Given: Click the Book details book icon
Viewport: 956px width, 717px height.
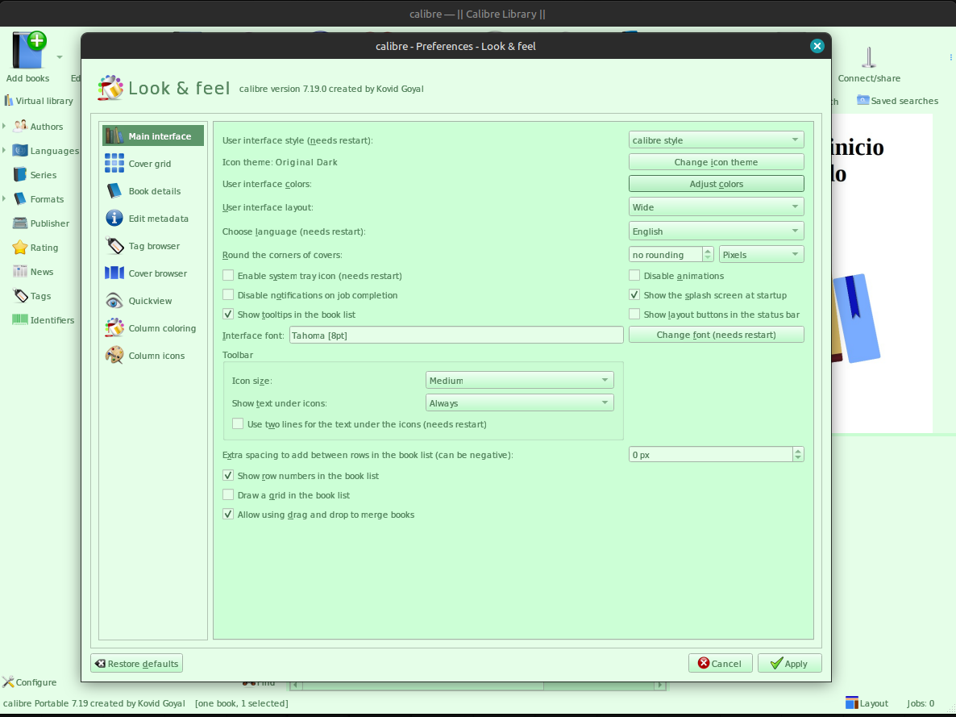Looking at the screenshot, I should click(x=114, y=191).
